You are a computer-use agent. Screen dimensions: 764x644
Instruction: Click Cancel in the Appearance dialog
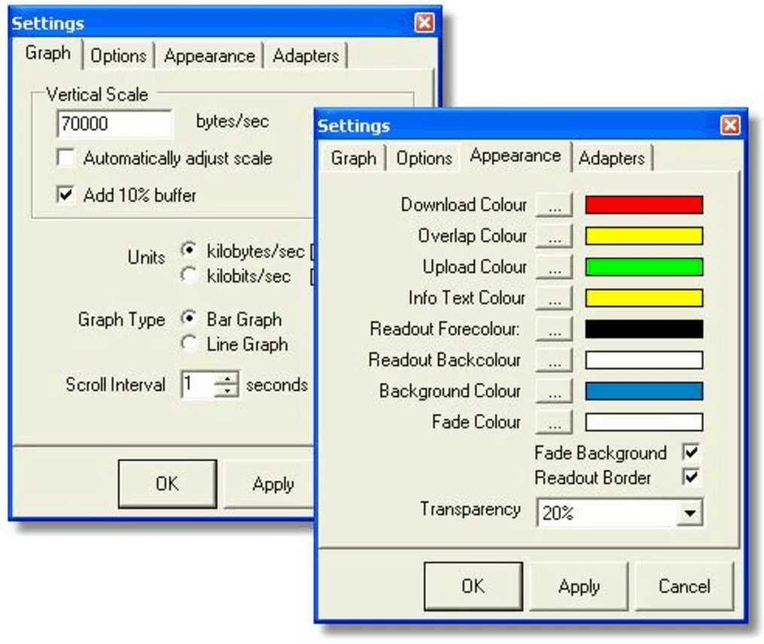tap(684, 587)
